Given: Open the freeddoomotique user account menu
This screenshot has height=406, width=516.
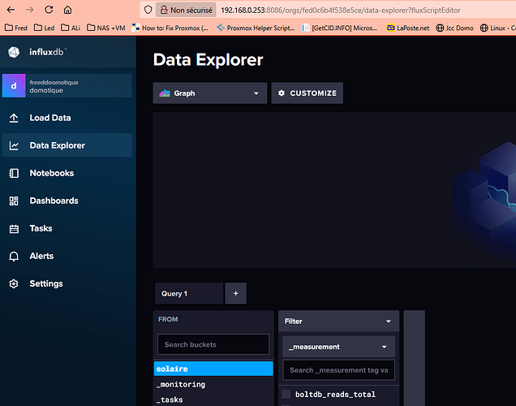Looking at the screenshot, I should pyautogui.click(x=67, y=86).
